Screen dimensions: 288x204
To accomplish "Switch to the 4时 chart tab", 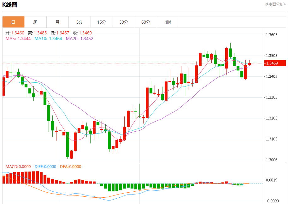I will [168, 22].
